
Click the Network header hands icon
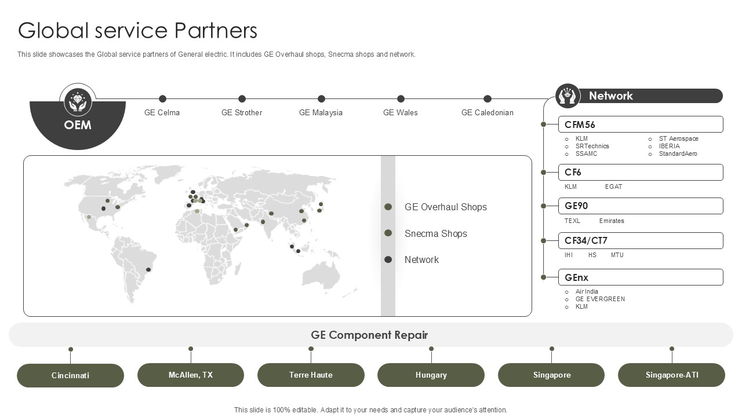568,96
